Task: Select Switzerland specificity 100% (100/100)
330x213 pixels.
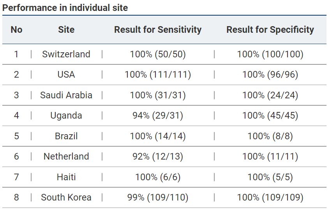Action: click(270, 54)
